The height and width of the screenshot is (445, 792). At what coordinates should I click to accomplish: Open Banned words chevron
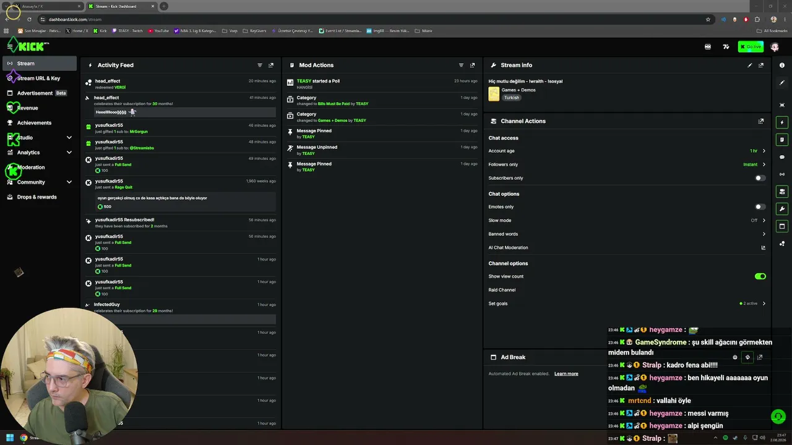764,234
